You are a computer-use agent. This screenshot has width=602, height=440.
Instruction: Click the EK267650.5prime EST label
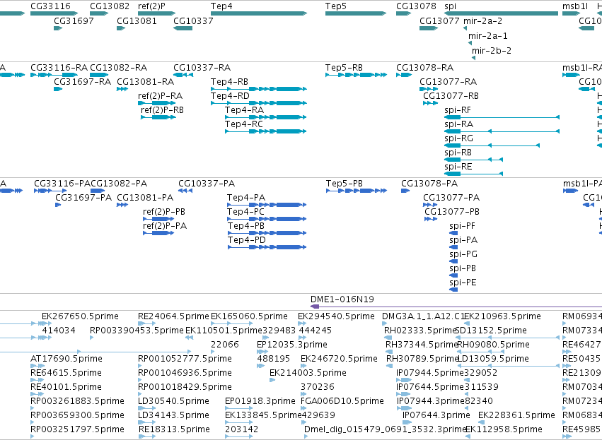coord(80,316)
